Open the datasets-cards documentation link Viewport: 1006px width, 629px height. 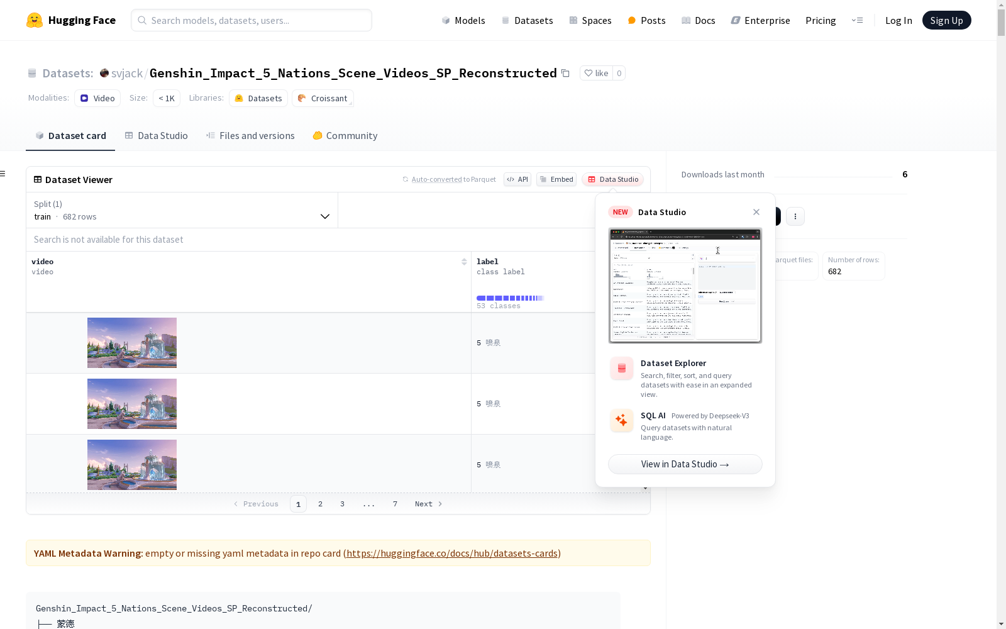[452, 554]
